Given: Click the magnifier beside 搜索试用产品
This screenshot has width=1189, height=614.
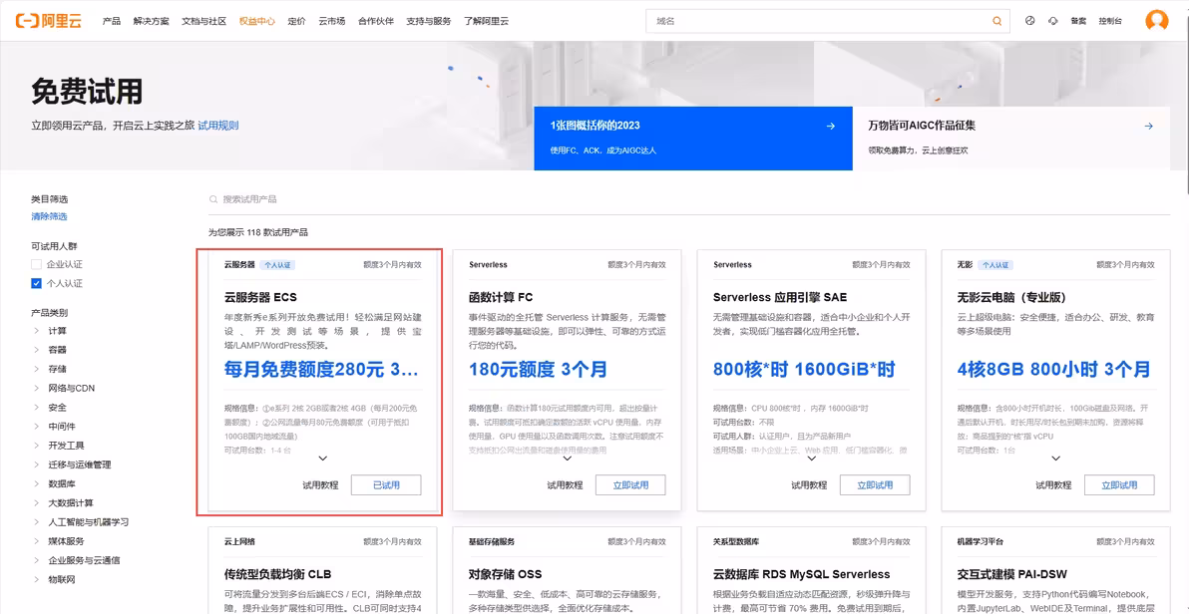Looking at the screenshot, I should tap(213, 199).
